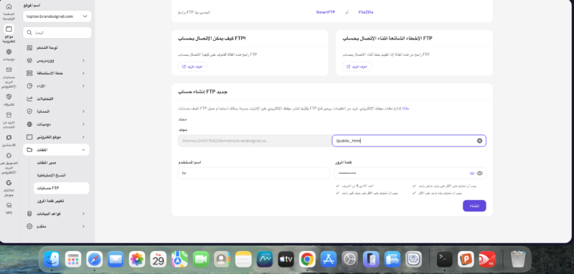The width and height of the screenshot is (574, 274).
Task: Click the disabled /home/u245117642 path field
Action: coord(255,141)
